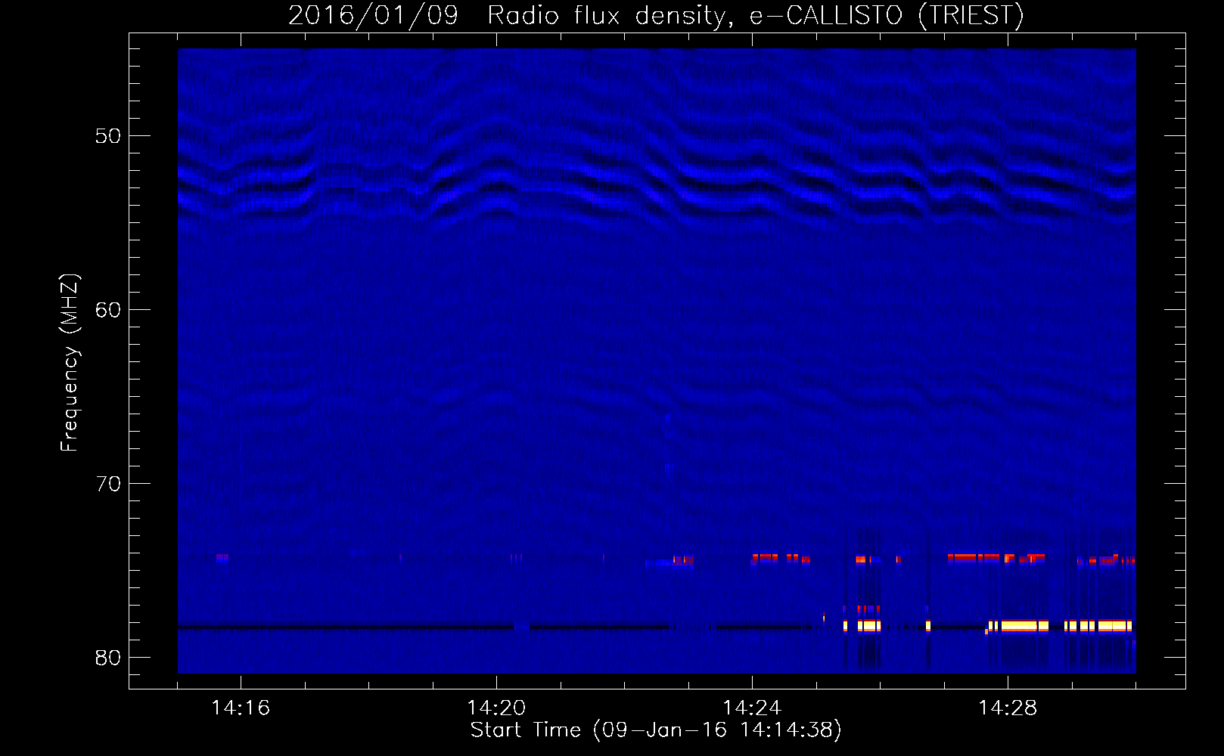Click the 14:16 time tick label
This screenshot has width=1224, height=756.
coord(241,708)
